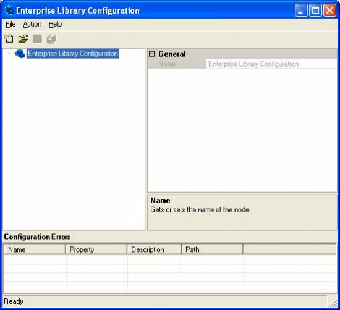Click the Property column header
340x310 pixels.
click(x=96, y=249)
